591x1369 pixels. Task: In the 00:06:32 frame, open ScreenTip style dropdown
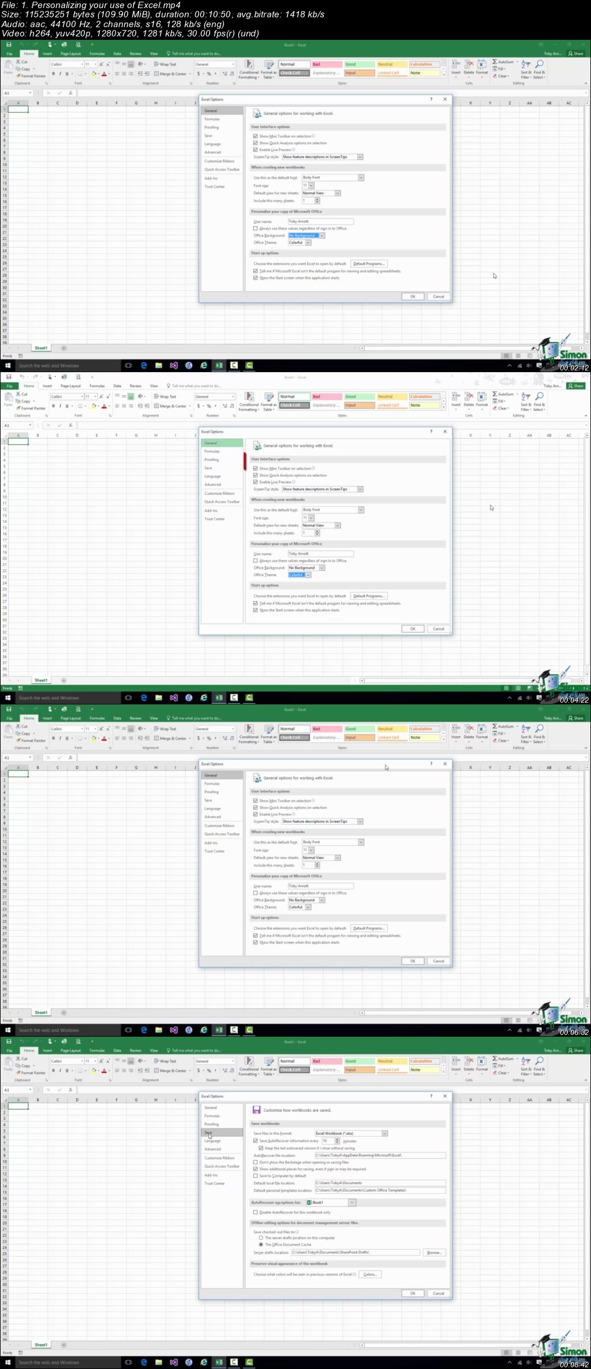coord(360,822)
